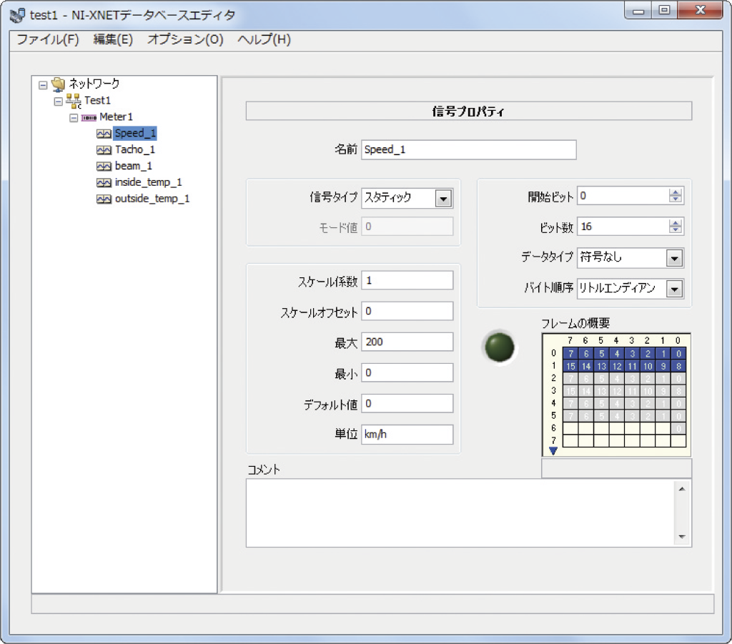
Task: Select Speed_1 signal in the tree
Action: (135, 133)
